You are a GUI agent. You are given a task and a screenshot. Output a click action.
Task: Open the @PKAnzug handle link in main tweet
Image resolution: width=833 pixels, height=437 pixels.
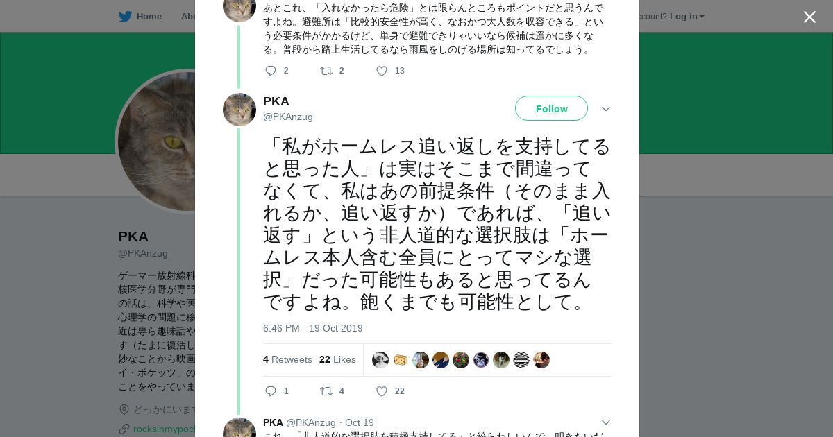point(288,117)
